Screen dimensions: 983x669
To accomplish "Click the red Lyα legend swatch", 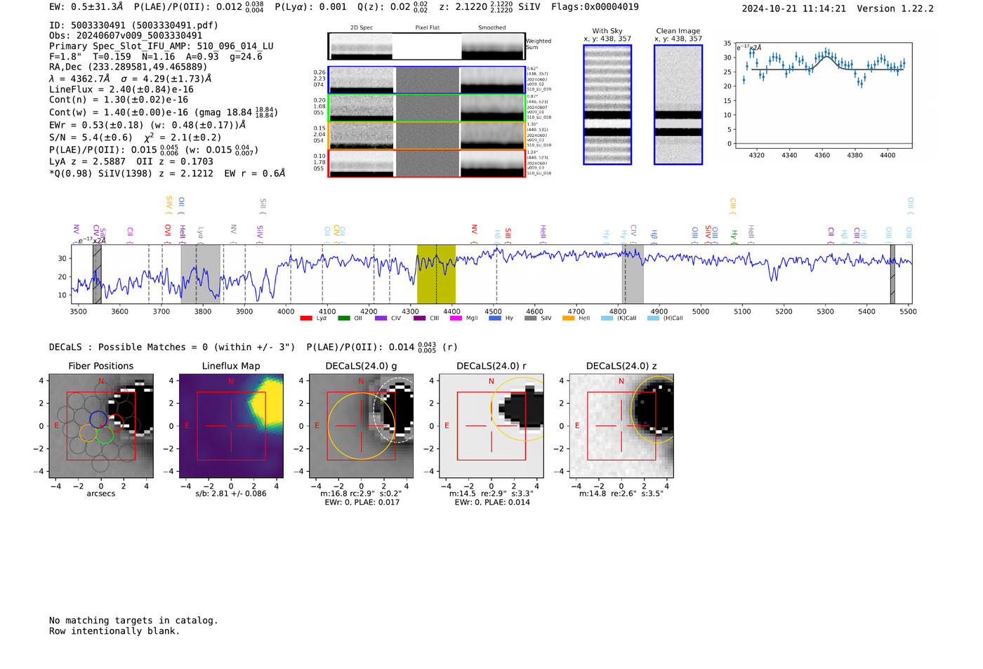I will click(306, 318).
